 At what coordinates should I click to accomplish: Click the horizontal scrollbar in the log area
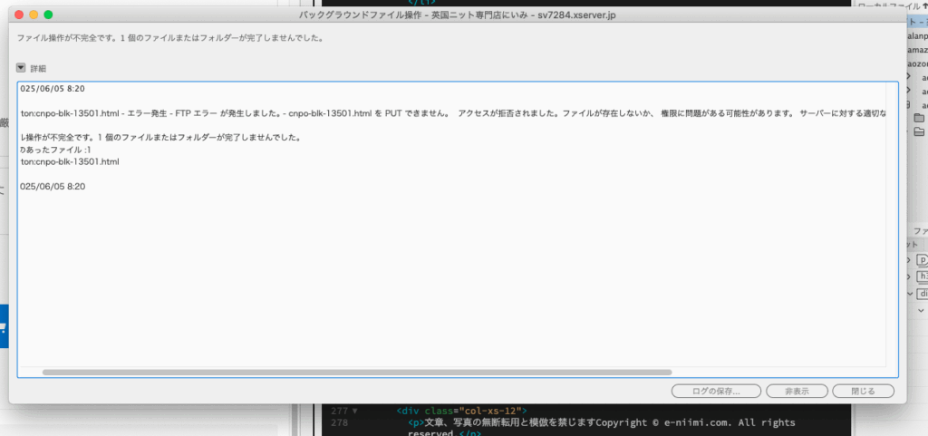(x=357, y=373)
